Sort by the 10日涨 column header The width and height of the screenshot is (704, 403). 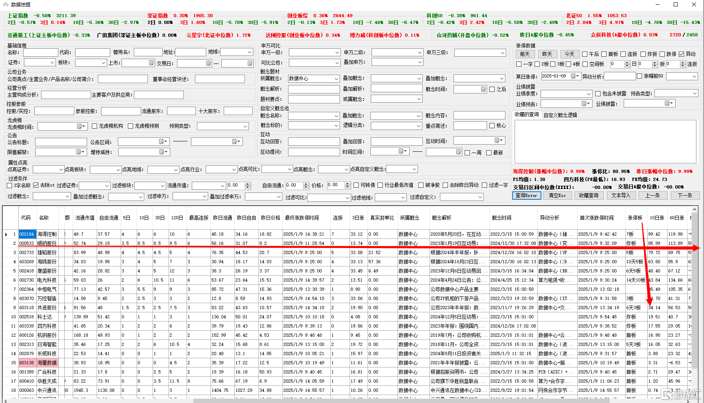pyautogui.click(x=657, y=218)
